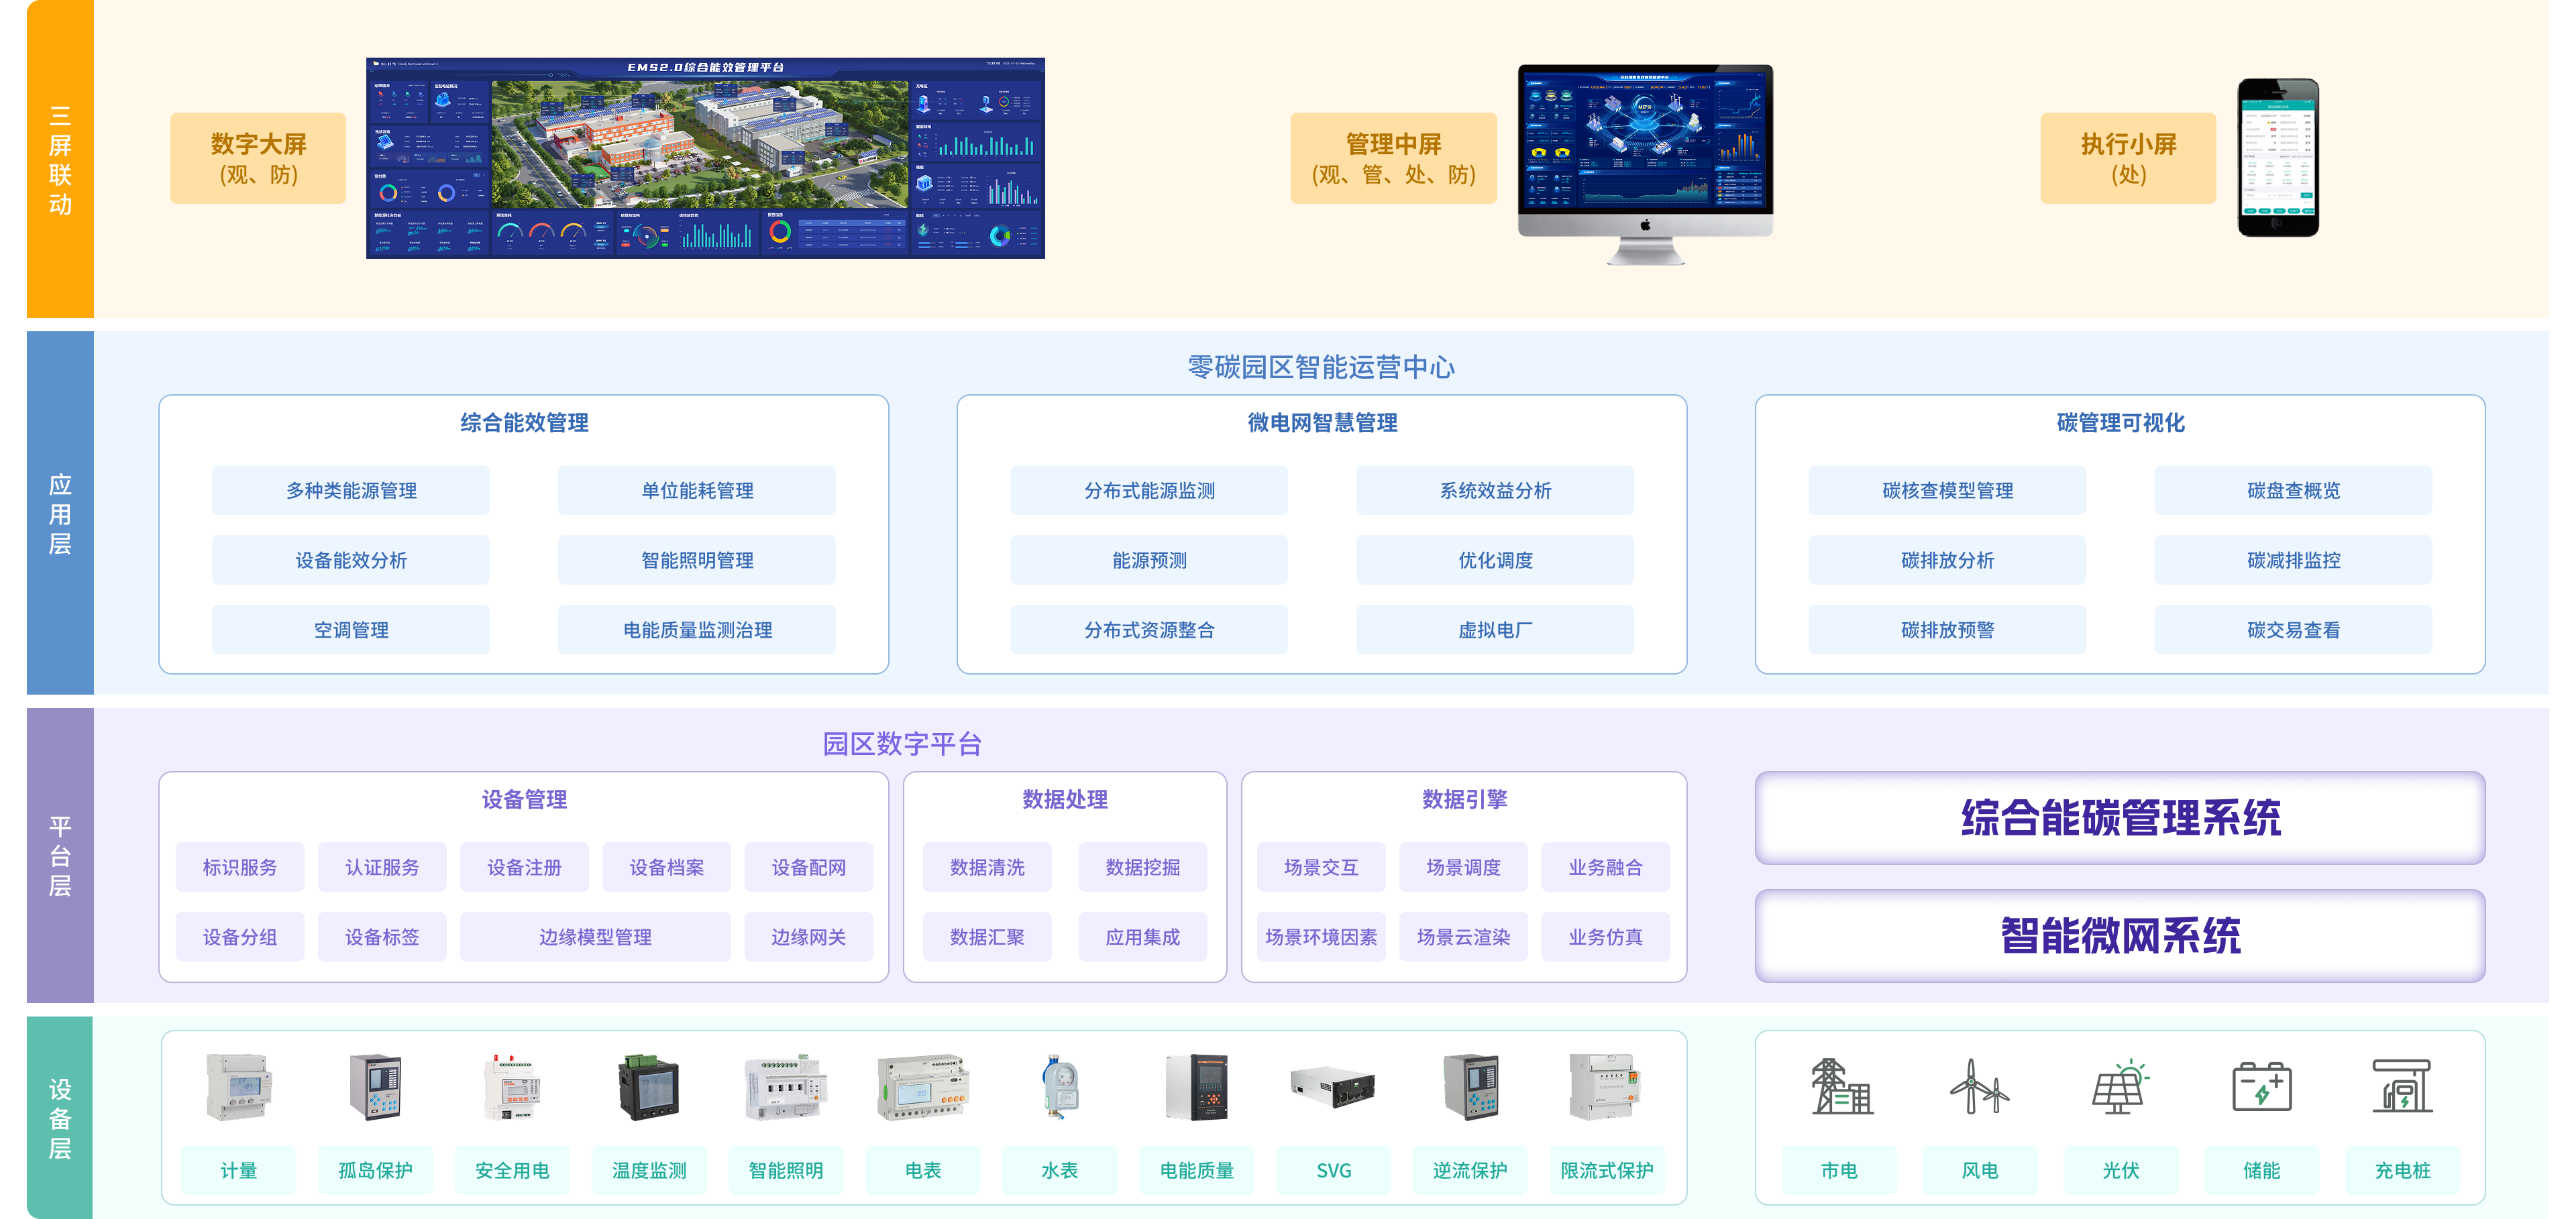Select 数字大屏 label box
This screenshot has width=2576, height=1219.
coord(258,158)
